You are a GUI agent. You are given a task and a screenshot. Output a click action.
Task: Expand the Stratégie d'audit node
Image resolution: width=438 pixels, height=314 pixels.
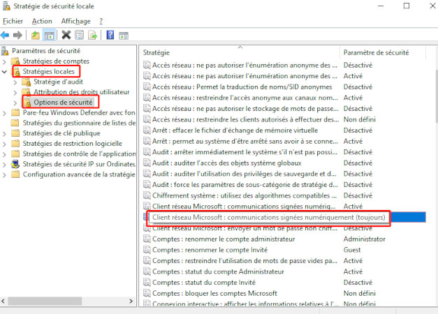pyautogui.click(x=15, y=82)
